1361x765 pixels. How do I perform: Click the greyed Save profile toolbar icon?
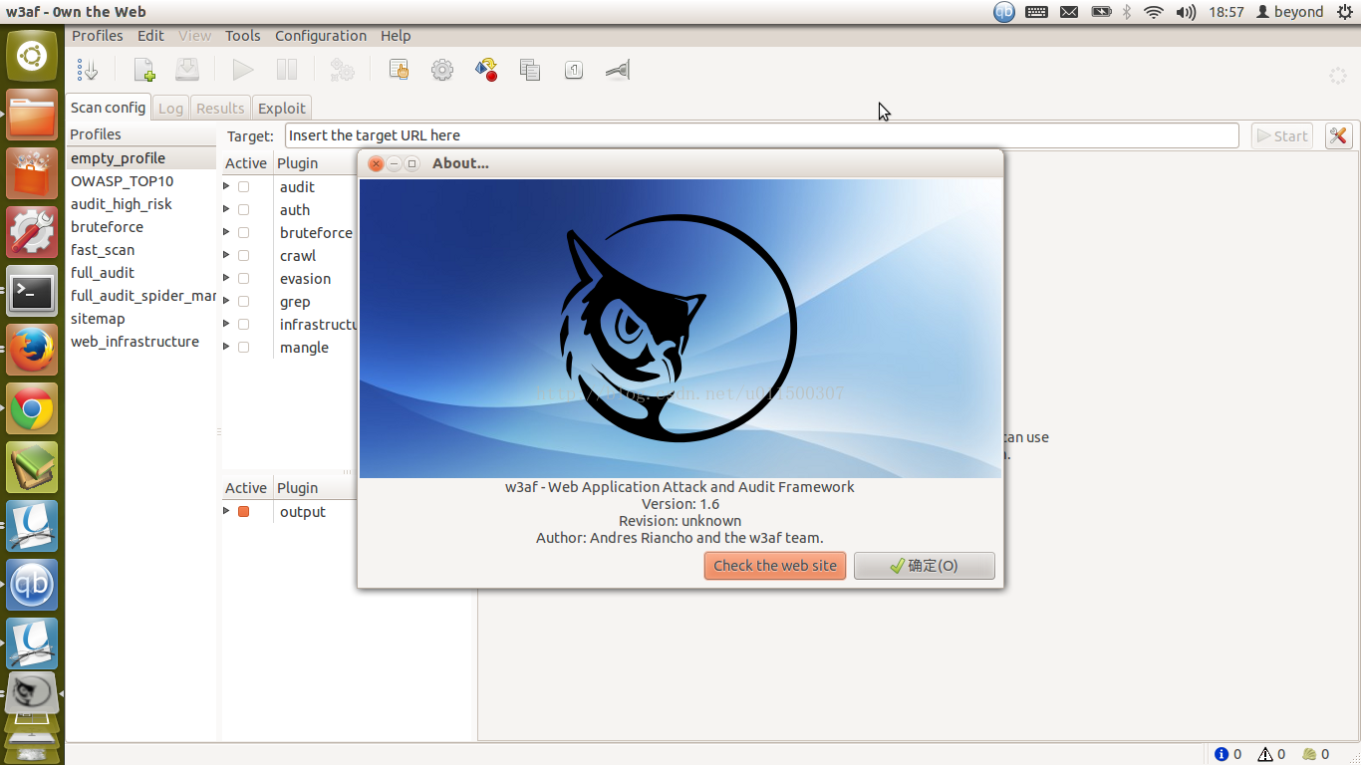coord(187,70)
